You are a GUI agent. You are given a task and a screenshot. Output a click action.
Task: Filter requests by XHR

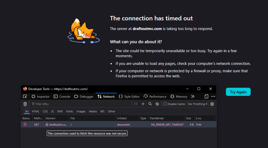coord(60,111)
